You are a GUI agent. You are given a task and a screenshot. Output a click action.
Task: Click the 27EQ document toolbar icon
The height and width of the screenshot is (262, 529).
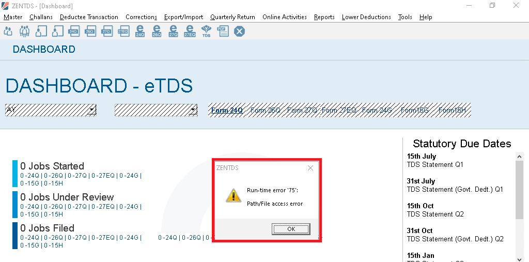click(123, 32)
